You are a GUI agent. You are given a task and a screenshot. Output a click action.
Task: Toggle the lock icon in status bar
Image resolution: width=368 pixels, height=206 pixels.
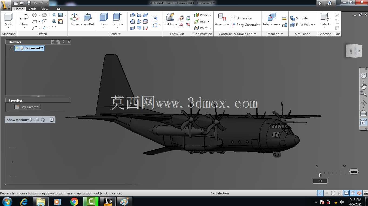[340, 193]
